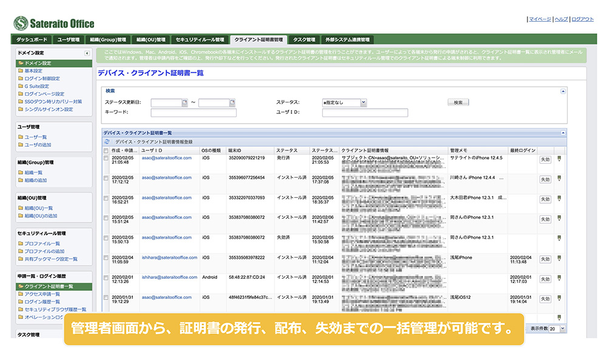
Task: Open the 表示件数 page-size dropdown
Action: [563, 328]
